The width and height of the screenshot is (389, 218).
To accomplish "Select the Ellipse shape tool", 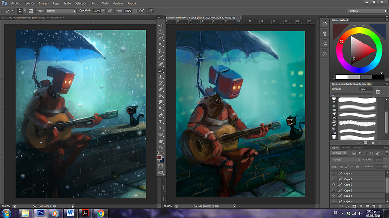I will click(161, 134).
